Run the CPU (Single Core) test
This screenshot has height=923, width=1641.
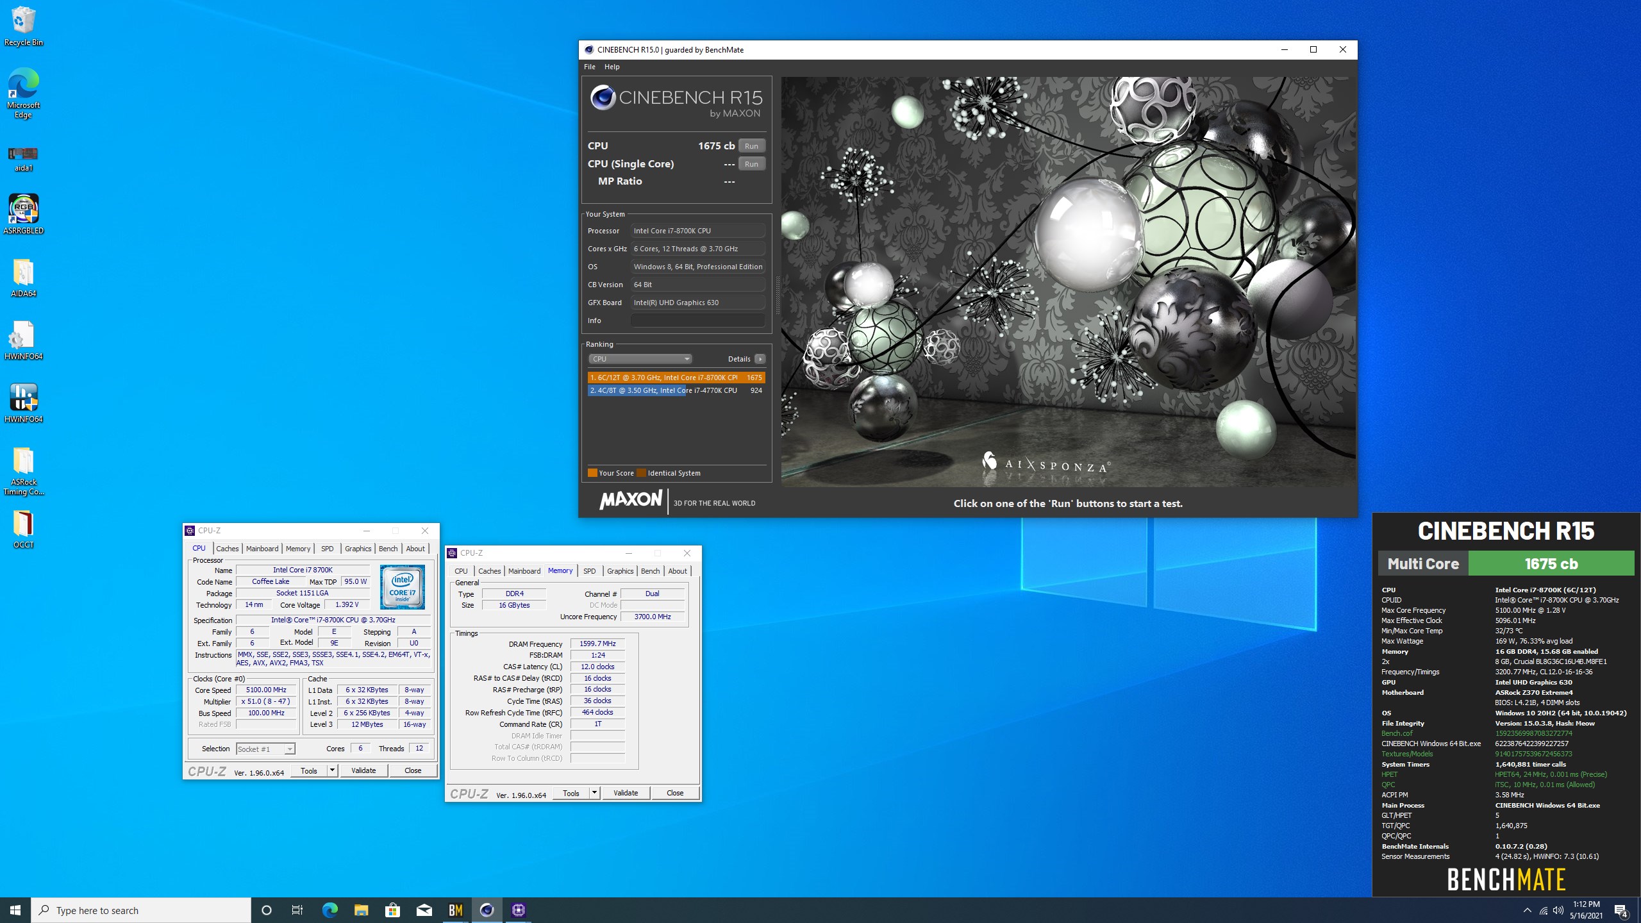[751, 164]
